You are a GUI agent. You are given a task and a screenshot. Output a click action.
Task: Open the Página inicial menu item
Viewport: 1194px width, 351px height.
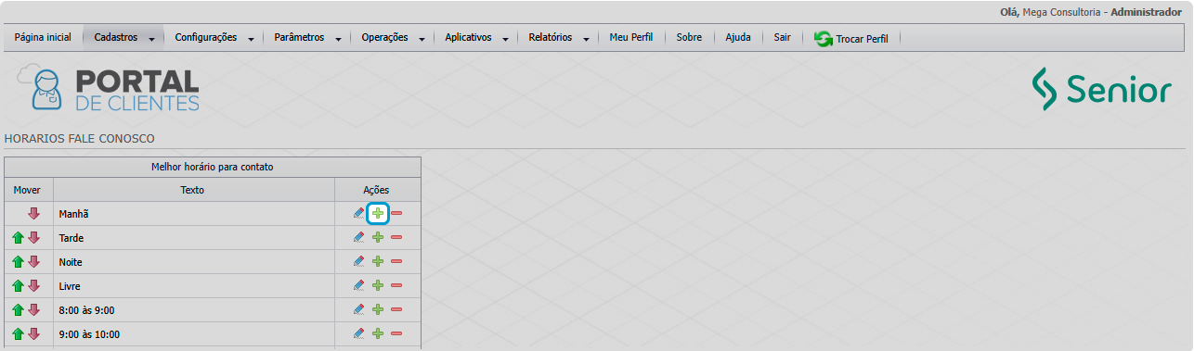click(43, 38)
